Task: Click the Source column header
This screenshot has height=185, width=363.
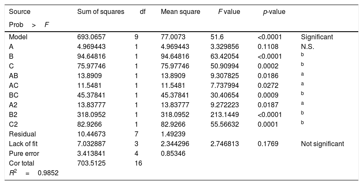Action: [20, 11]
